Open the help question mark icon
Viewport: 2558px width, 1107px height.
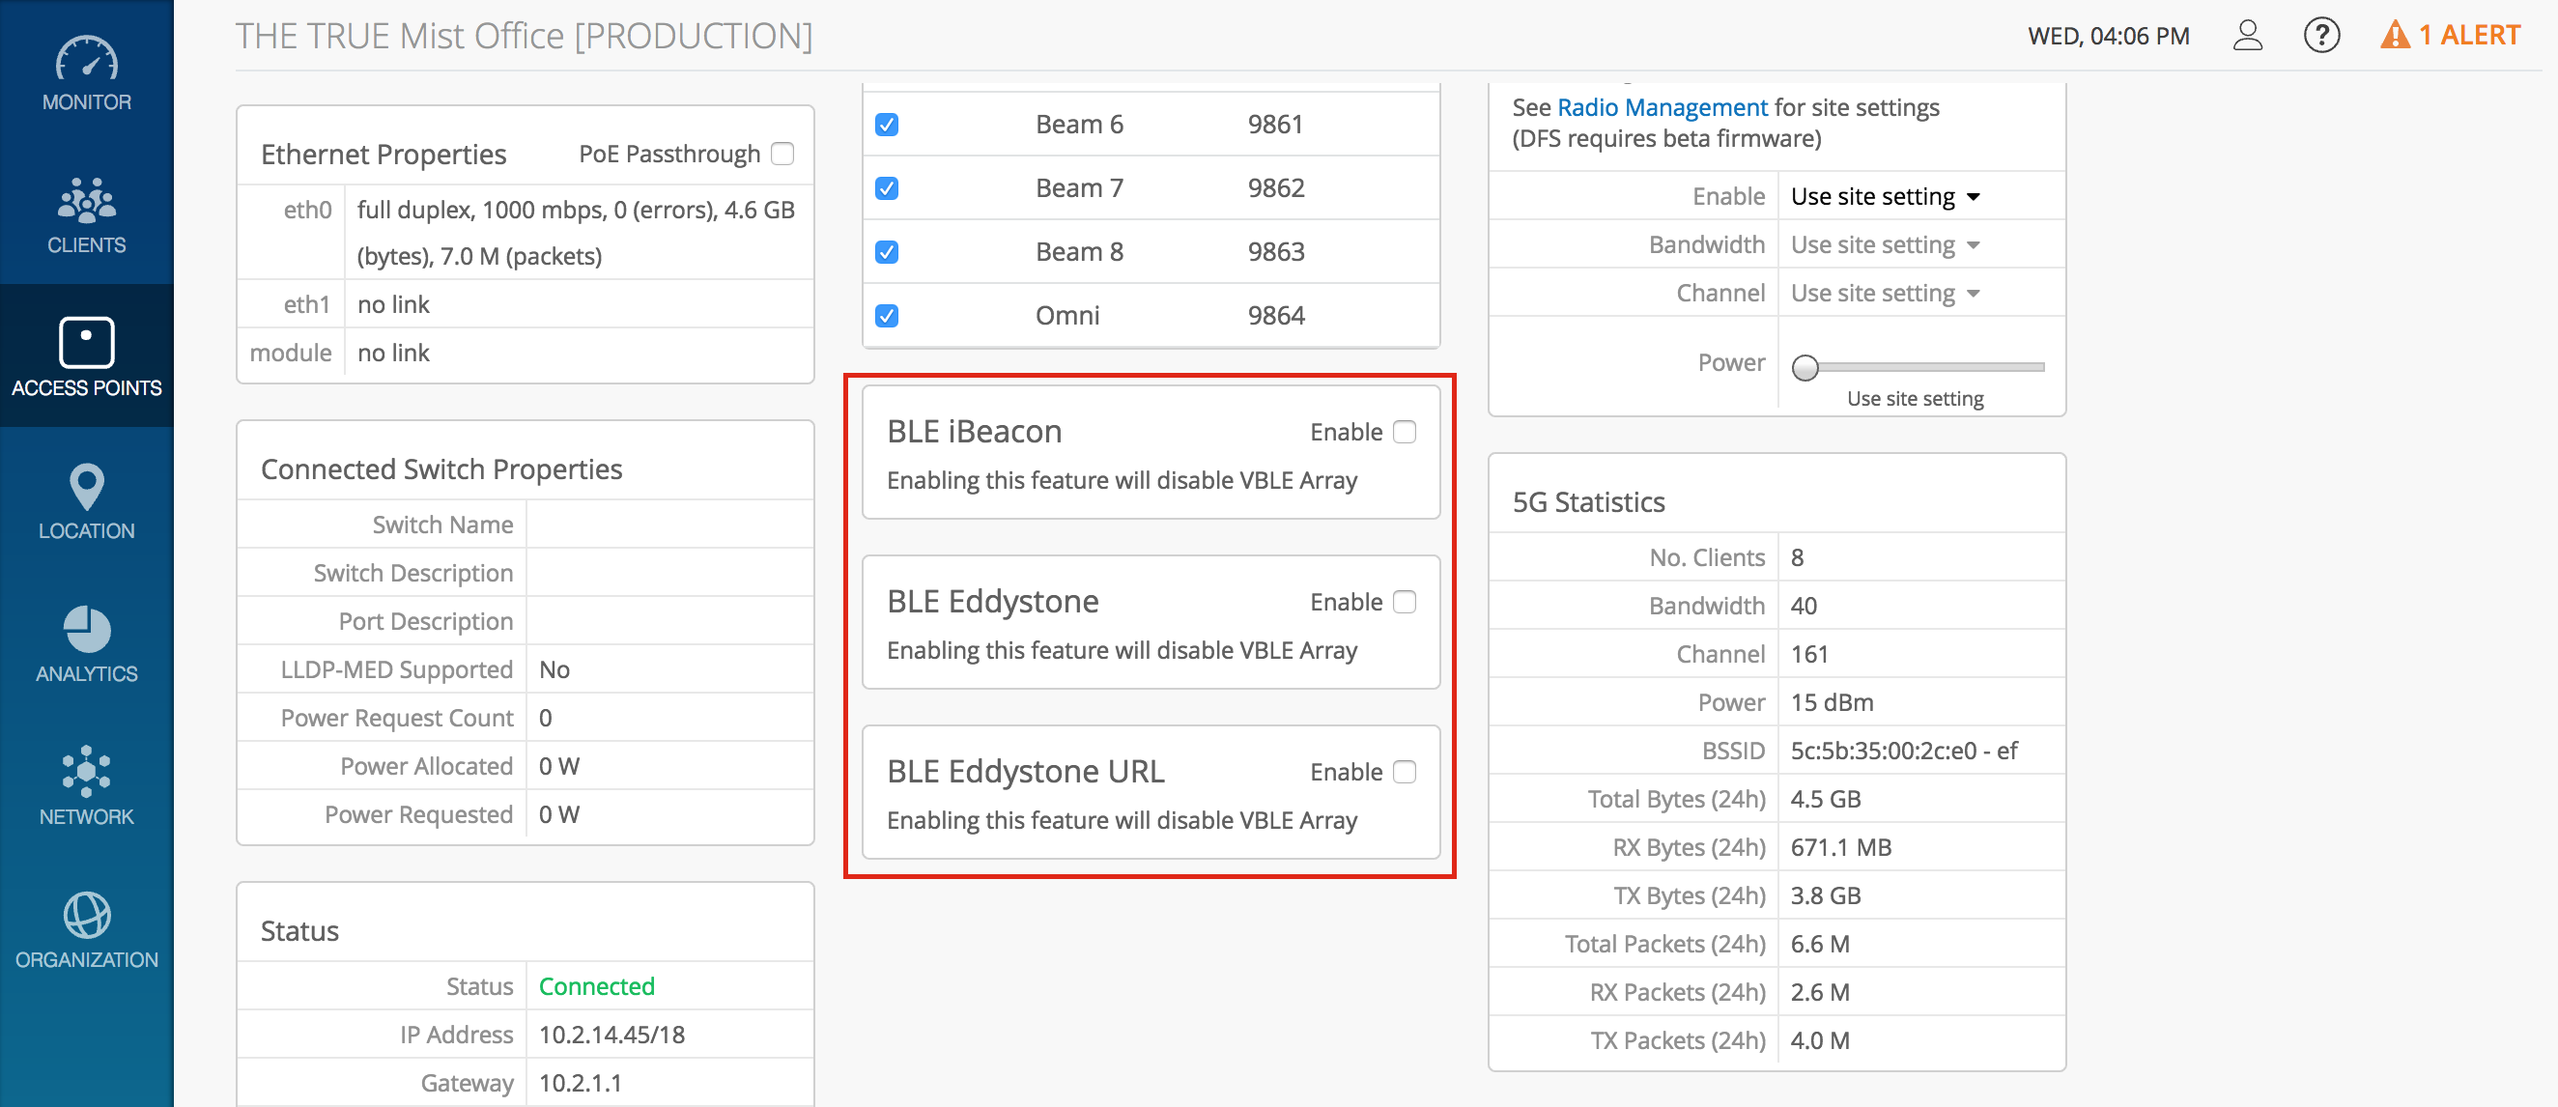[2320, 36]
